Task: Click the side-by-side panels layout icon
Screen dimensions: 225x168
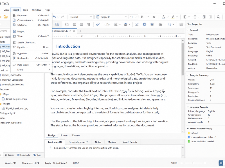Action: point(181,24)
